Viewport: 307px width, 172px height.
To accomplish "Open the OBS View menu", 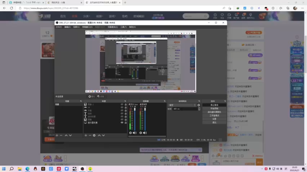I will click(76, 27).
